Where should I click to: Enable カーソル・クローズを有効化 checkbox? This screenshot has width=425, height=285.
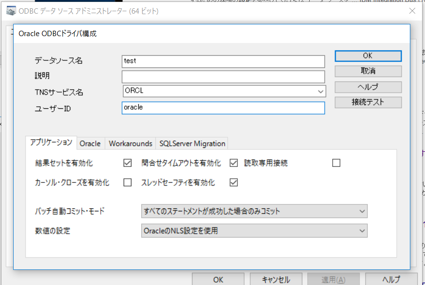(127, 183)
